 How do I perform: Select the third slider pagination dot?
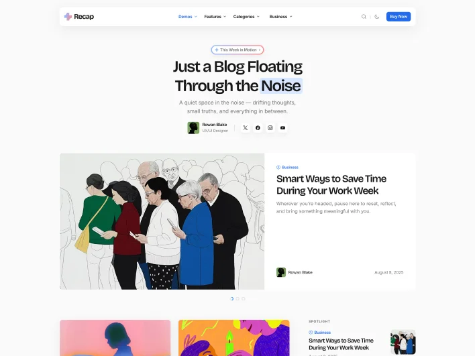coord(244,299)
